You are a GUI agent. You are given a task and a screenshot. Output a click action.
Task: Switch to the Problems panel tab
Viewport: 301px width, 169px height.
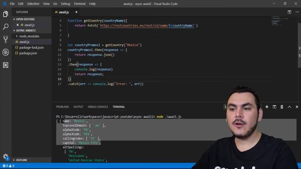point(63,107)
